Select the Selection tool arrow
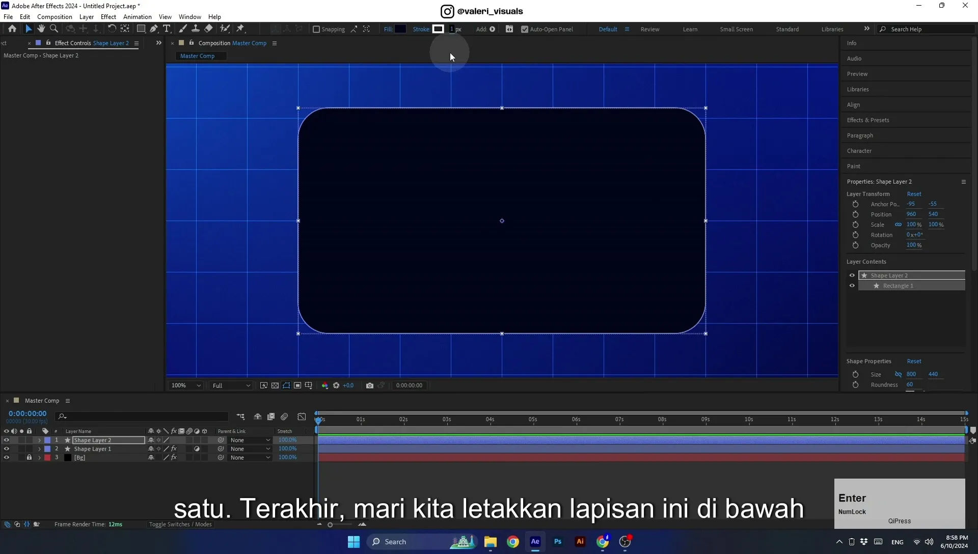The image size is (978, 554). click(x=29, y=29)
